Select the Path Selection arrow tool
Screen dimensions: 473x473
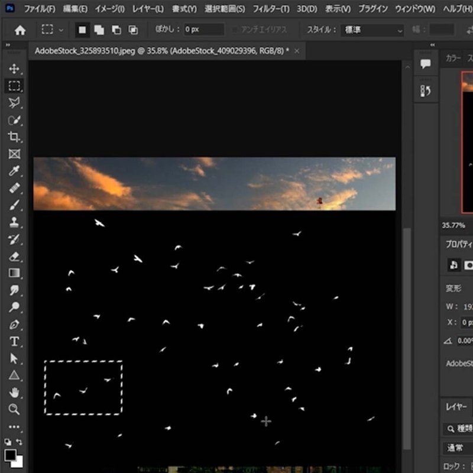(14, 359)
